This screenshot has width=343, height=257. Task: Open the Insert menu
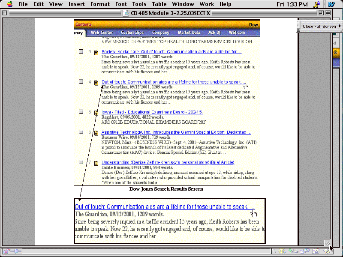[77, 4]
